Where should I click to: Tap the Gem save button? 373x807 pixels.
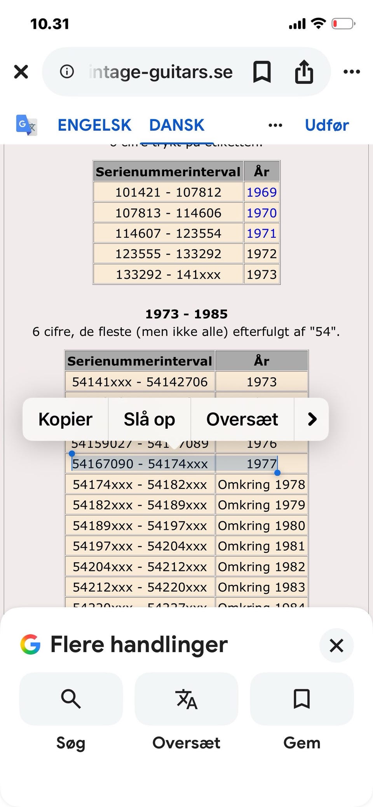point(302,699)
